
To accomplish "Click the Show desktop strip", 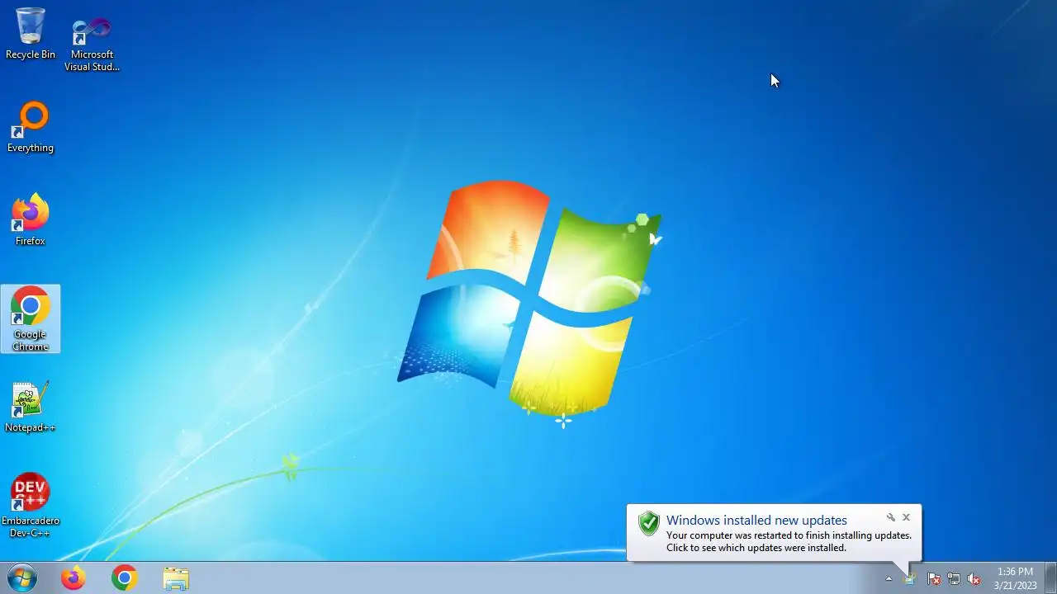I will [1050, 578].
